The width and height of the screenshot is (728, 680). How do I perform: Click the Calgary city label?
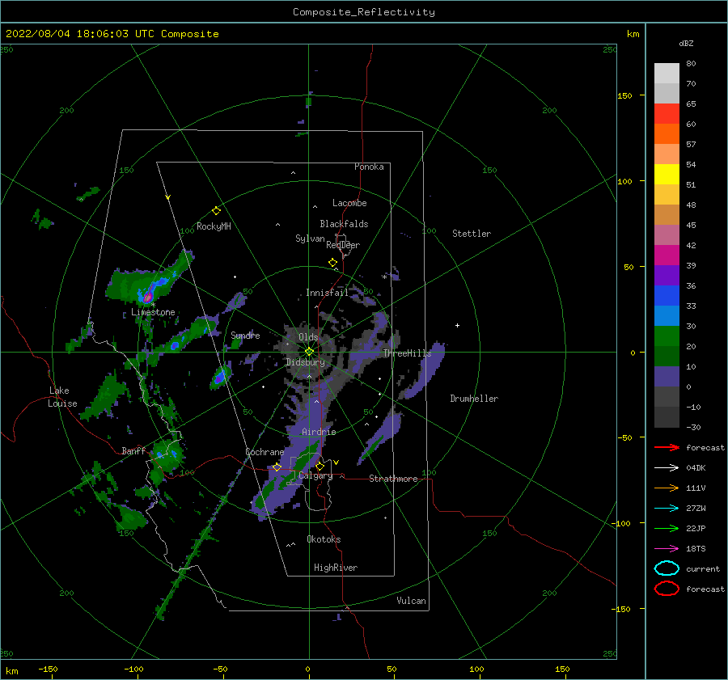315,475
